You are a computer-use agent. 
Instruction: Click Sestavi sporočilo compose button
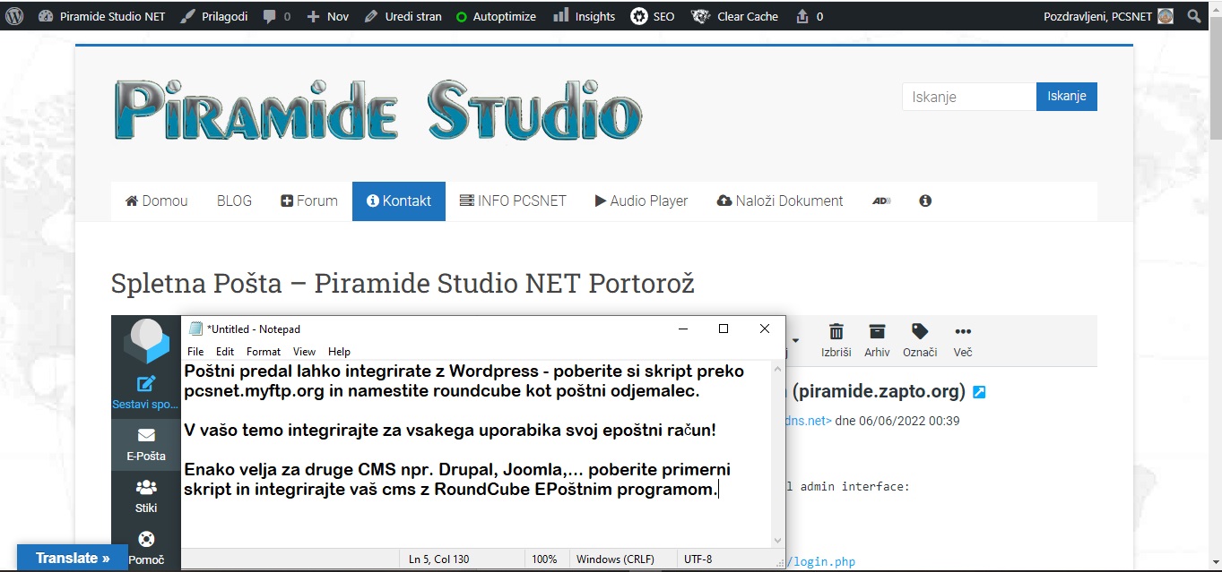pos(146,392)
